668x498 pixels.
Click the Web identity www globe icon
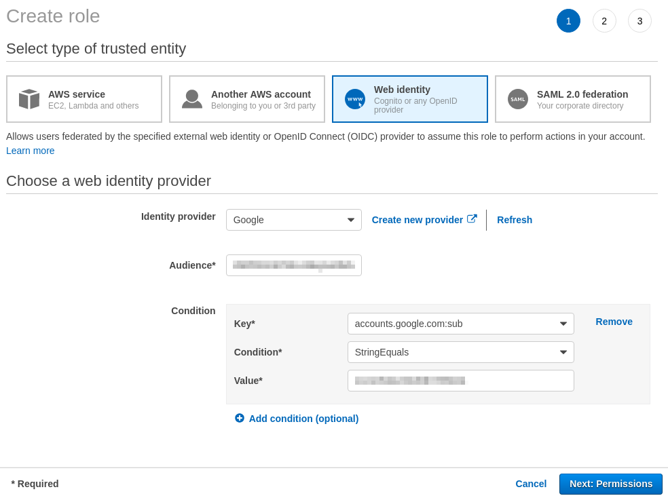click(355, 99)
